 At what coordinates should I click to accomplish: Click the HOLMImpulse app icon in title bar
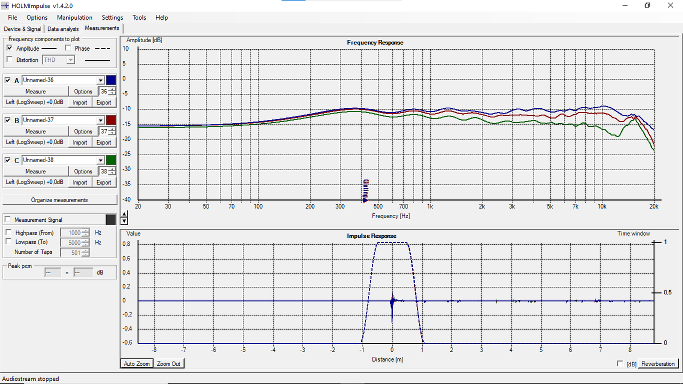pyautogui.click(x=6, y=5)
